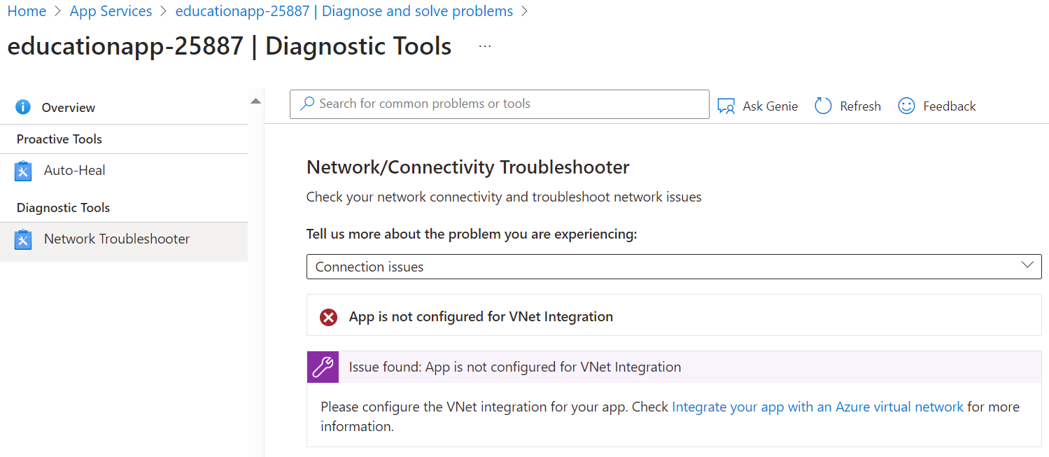1049x457 pixels.
Task: Click the Refresh circular arrow icon
Action: [823, 106]
